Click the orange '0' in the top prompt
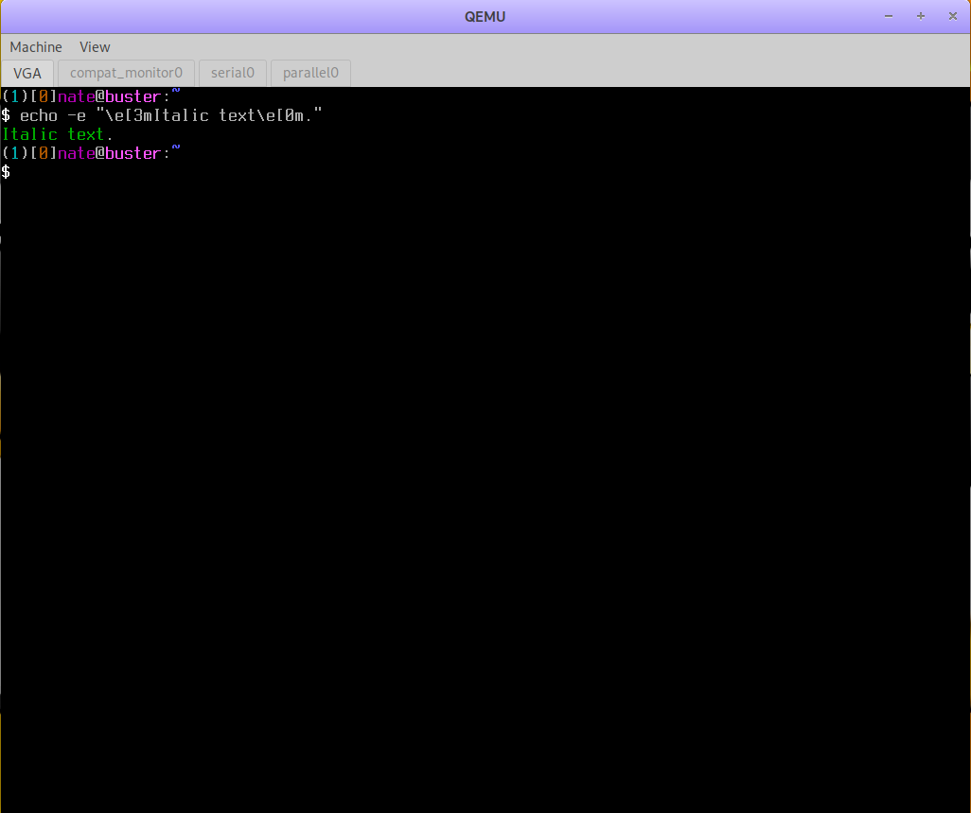The width and height of the screenshot is (971, 813). click(x=44, y=97)
